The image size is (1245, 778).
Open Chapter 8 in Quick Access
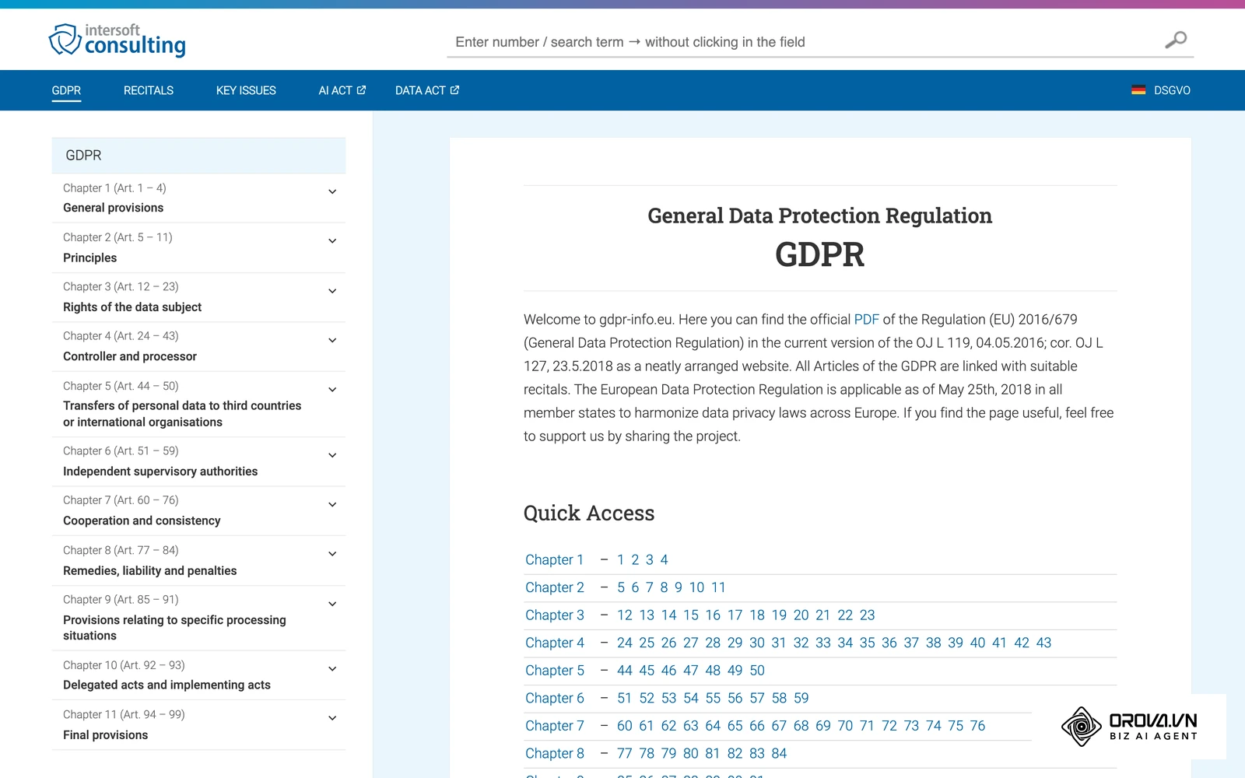pyautogui.click(x=554, y=754)
